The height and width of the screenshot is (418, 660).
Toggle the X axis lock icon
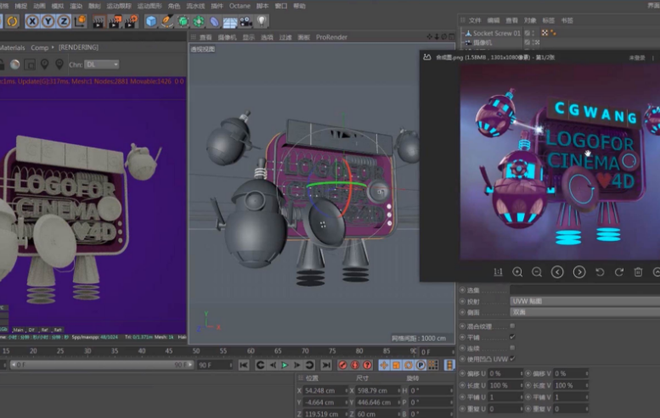click(33, 21)
